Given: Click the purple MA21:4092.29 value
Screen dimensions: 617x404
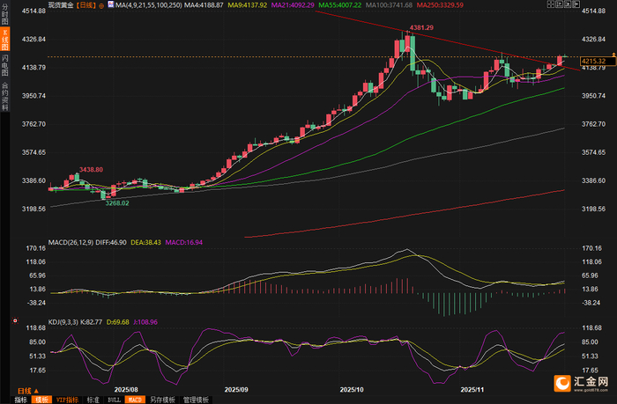Looking at the screenshot, I should click(293, 5).
